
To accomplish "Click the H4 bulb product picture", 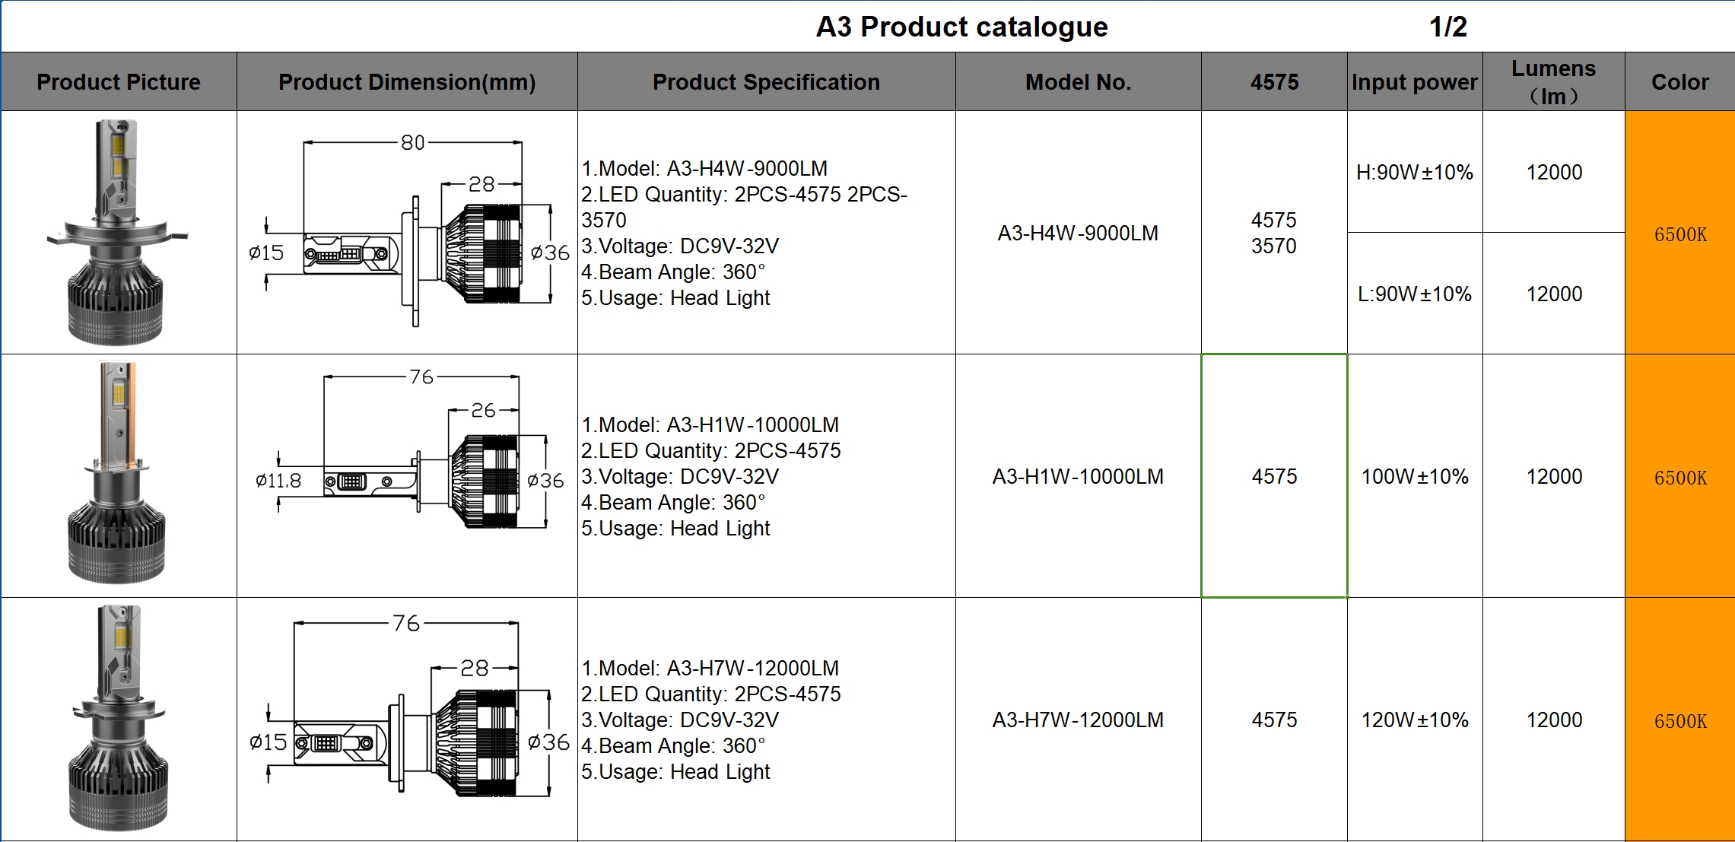I will pos(116,232).
